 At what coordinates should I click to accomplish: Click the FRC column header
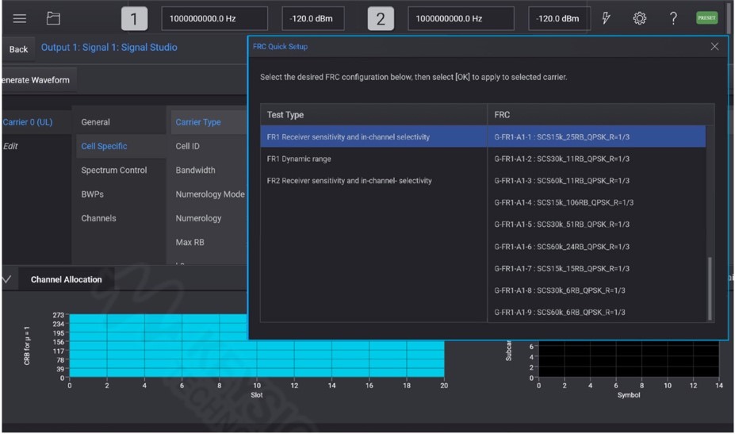[601, 114]
